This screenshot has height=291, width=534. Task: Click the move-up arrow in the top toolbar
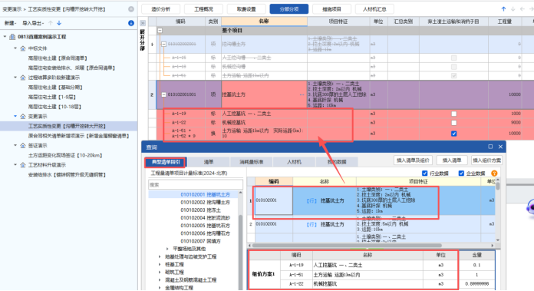pos(503,9)
